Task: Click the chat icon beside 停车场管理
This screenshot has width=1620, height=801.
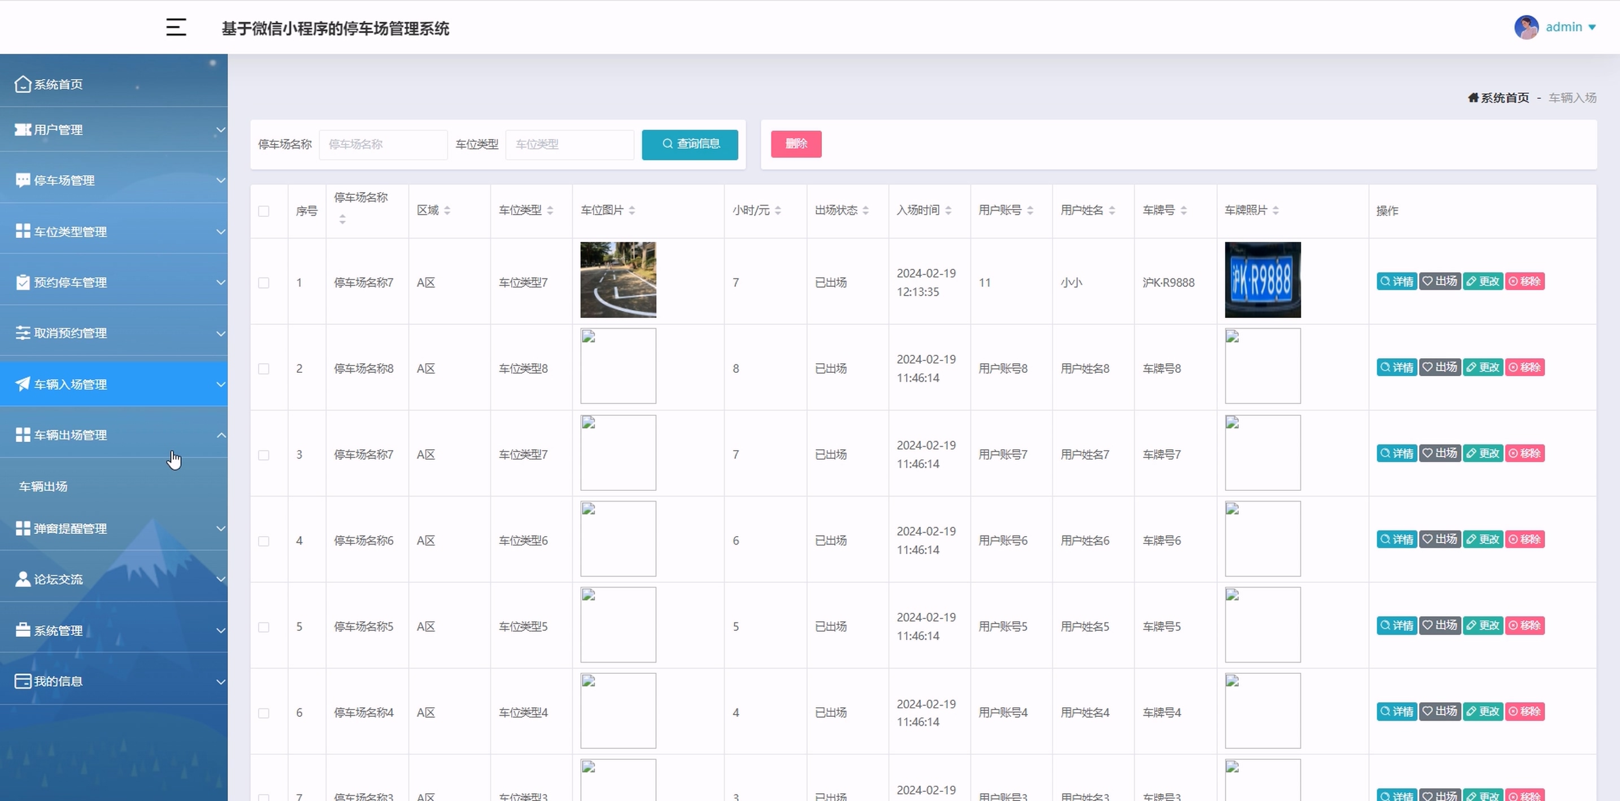Action: (23, 180)
